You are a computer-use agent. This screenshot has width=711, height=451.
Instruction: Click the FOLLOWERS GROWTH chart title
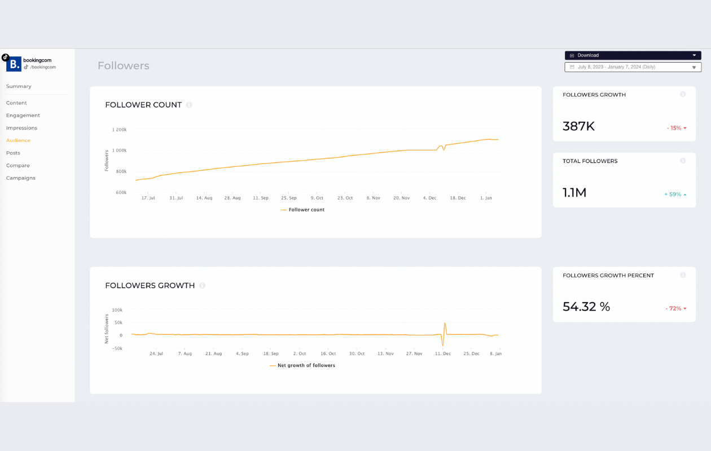point(150,286)
